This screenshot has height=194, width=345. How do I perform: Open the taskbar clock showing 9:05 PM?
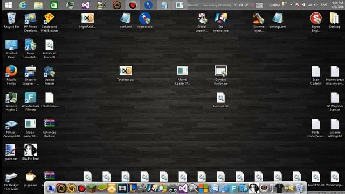(337, 5)
